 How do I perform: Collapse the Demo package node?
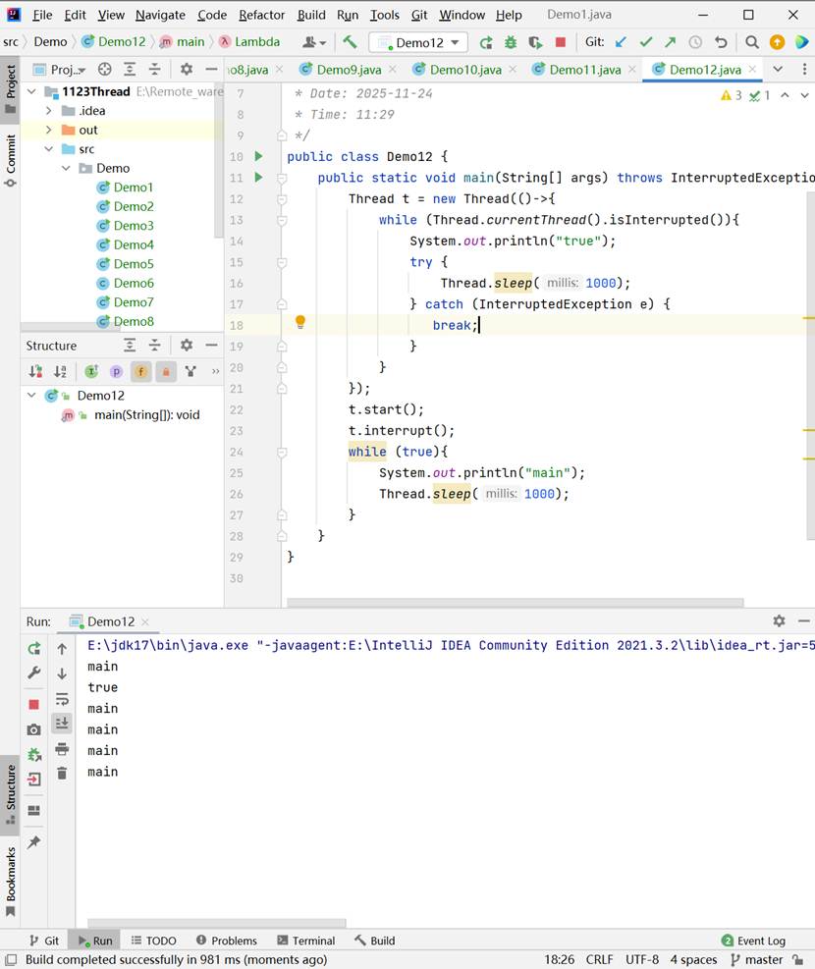(x=66, y=168)
